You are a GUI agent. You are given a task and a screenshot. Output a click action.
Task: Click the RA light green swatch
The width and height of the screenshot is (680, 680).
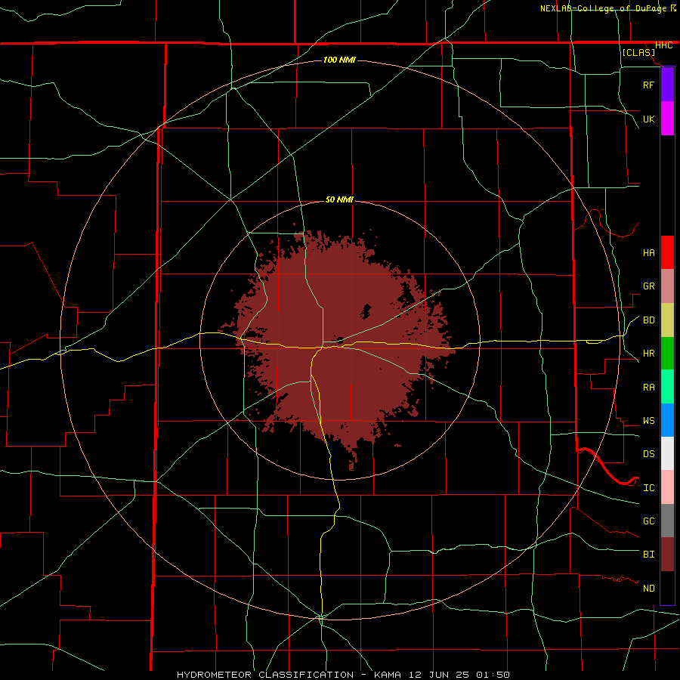[667, 387]
